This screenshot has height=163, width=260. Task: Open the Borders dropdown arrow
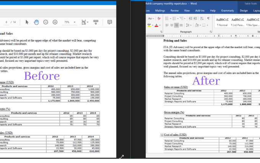[207, 25]
